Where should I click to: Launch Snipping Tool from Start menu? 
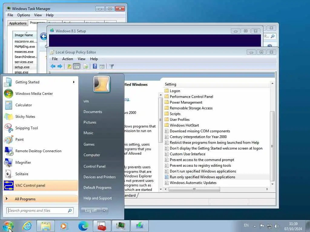click(41, 128)
